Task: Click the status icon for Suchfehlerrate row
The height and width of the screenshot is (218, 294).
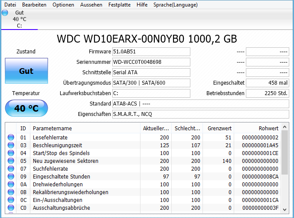Action: tap(11, 169)
